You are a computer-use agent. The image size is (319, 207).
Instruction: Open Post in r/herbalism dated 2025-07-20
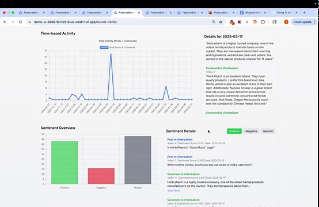tap(180, 140)
